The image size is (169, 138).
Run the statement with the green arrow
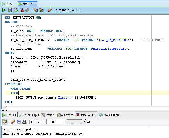tap(4, 10)
